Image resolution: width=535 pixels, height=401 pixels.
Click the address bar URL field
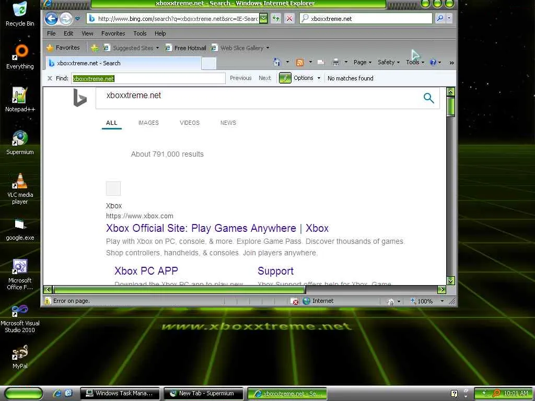click(173, 19)
